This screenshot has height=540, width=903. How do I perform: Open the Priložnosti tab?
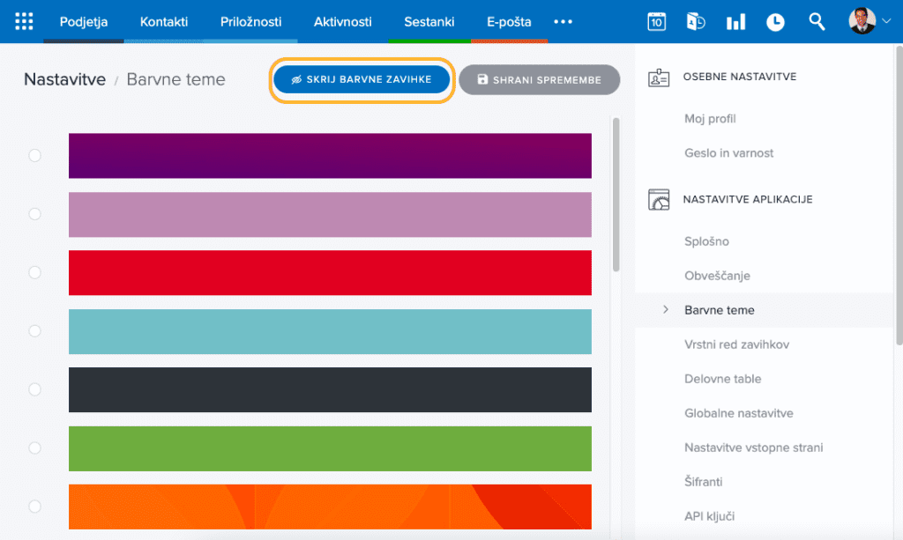(x=252, y=22)
